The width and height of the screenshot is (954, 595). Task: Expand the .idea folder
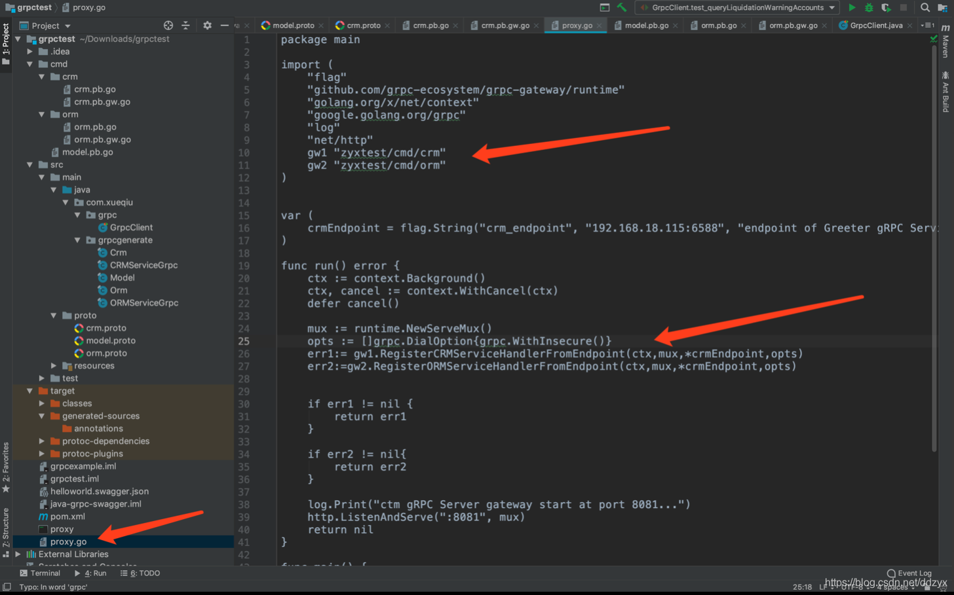pos(30,52)
